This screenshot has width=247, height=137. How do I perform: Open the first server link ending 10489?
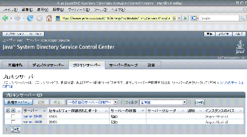[32, 116]
